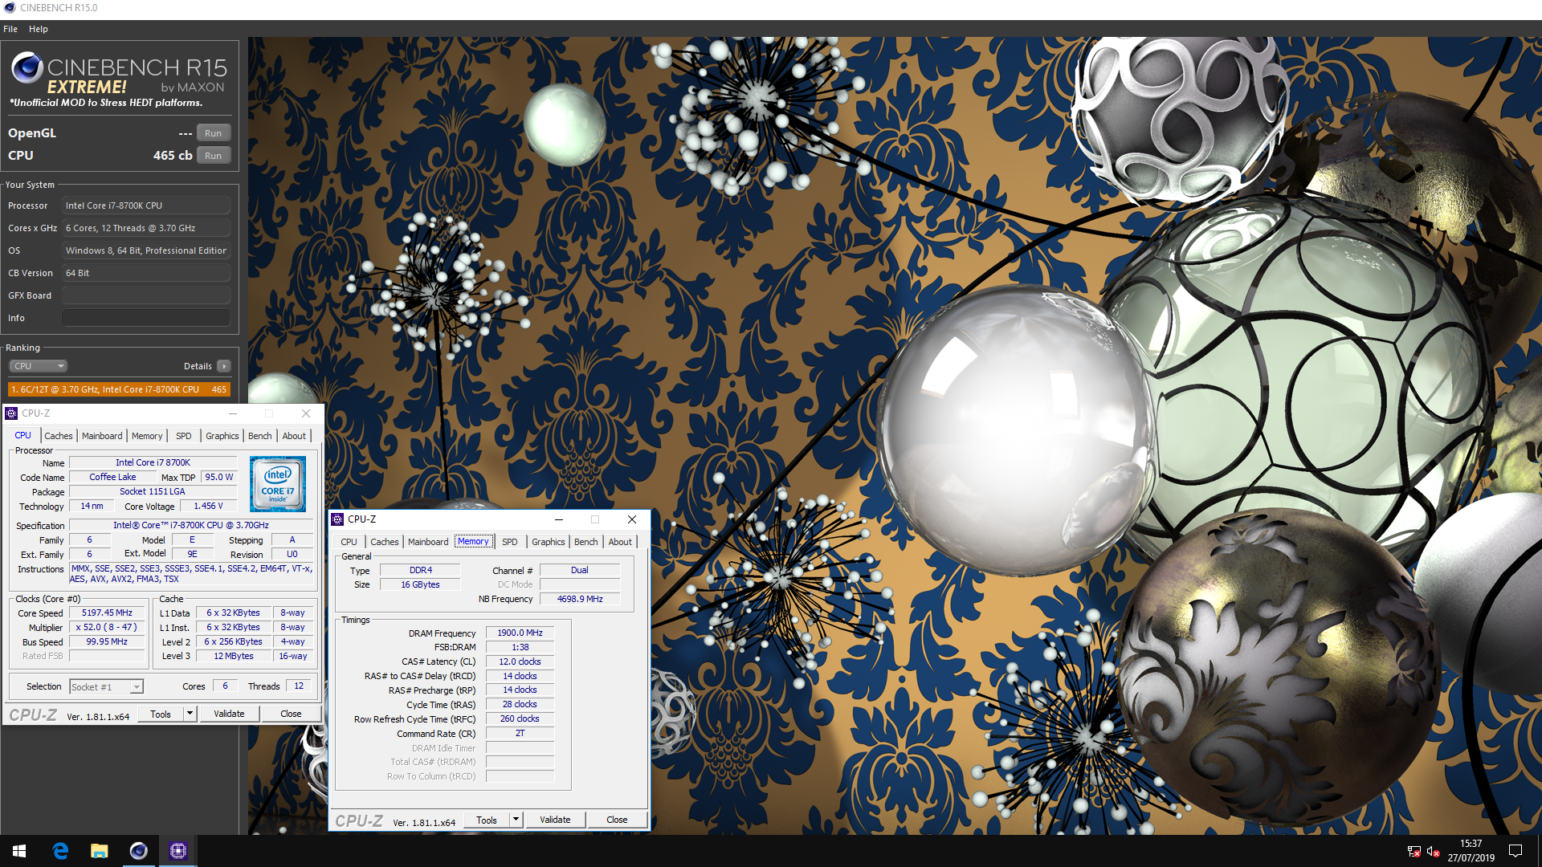Open Mainboard tab in right CPU-Z window
The image size is (1542, 867).
point(428,542)
